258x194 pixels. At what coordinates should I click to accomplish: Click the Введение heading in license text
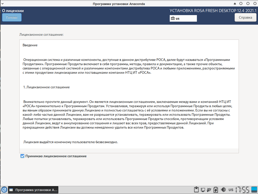[30, 45]
